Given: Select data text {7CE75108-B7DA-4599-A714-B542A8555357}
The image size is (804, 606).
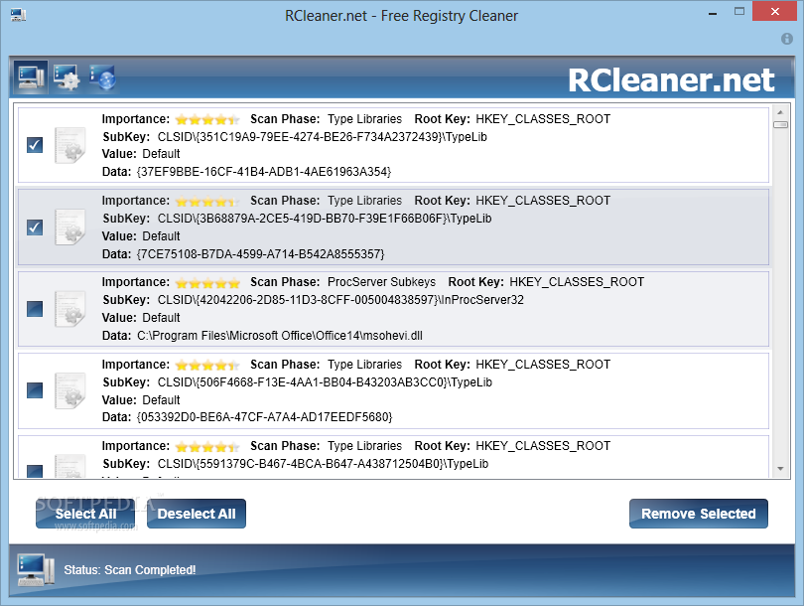Looking at the screenshot, I should 260,254.
